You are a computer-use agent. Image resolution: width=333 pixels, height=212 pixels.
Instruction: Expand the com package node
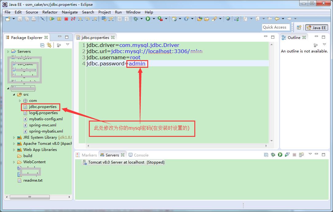(x=20, y=101)
